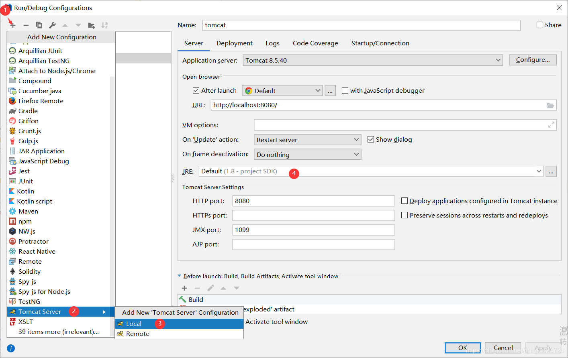
Task: Click the JMX port field
Action: (x=314, y=230)
